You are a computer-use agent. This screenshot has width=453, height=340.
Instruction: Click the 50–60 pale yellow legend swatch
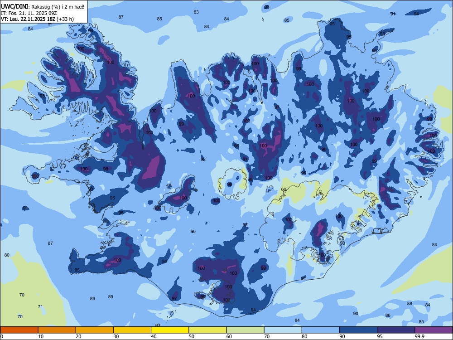(x=208, y=330)
